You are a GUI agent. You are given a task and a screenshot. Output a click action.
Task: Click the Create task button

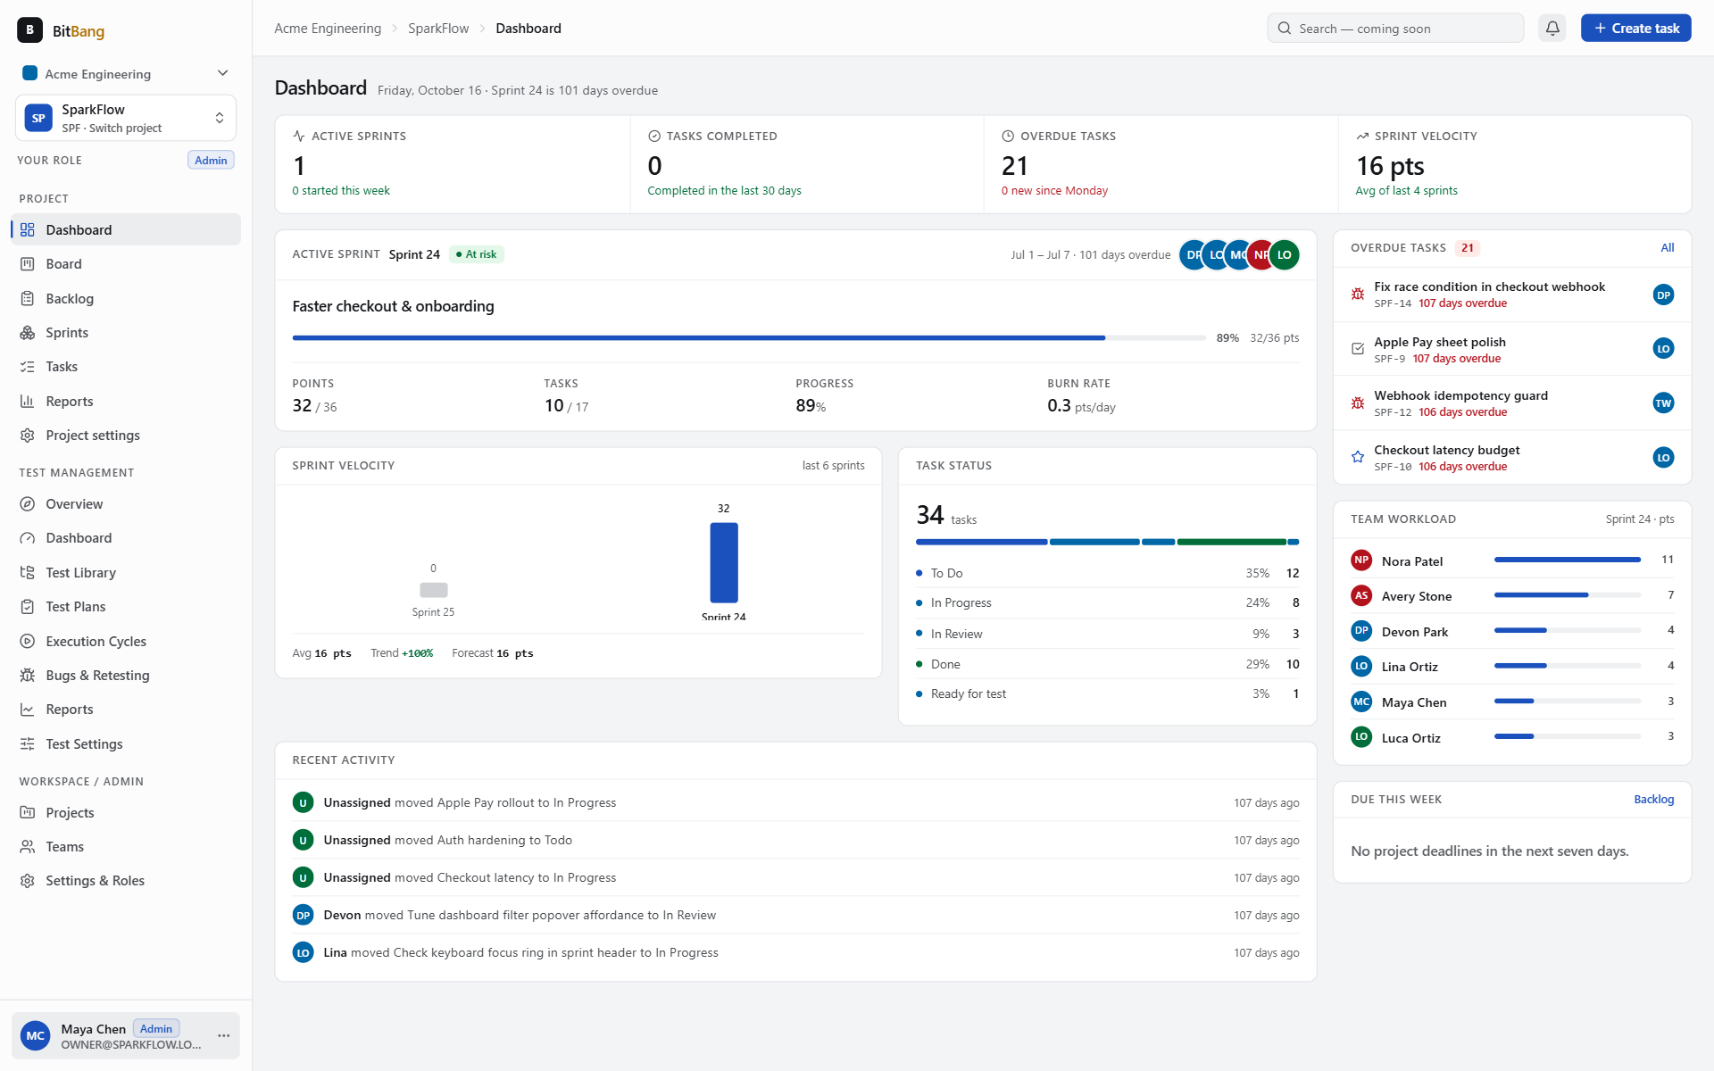tap(1636, 29)
